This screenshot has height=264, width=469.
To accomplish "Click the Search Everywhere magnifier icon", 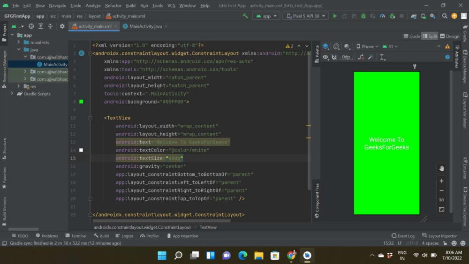I will [x=445, y=16].
